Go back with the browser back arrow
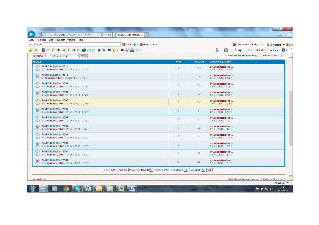This screenshot has height=225, width=319. [31, 34]
